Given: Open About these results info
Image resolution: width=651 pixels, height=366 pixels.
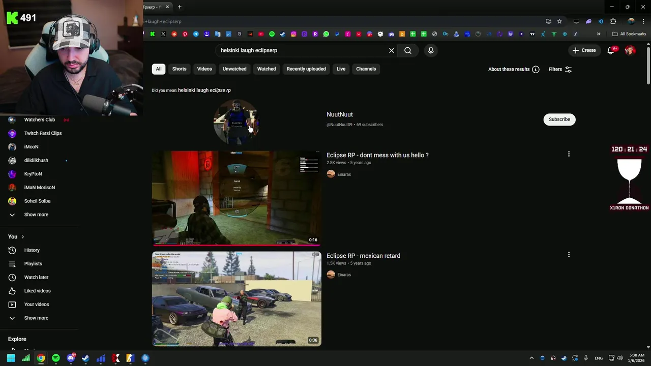Looking at the screenshot, I should pos(514,69).
